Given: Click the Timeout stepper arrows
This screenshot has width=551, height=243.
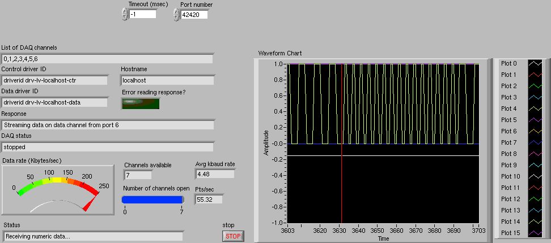Looking at the screenshot, I should [124, 14].
